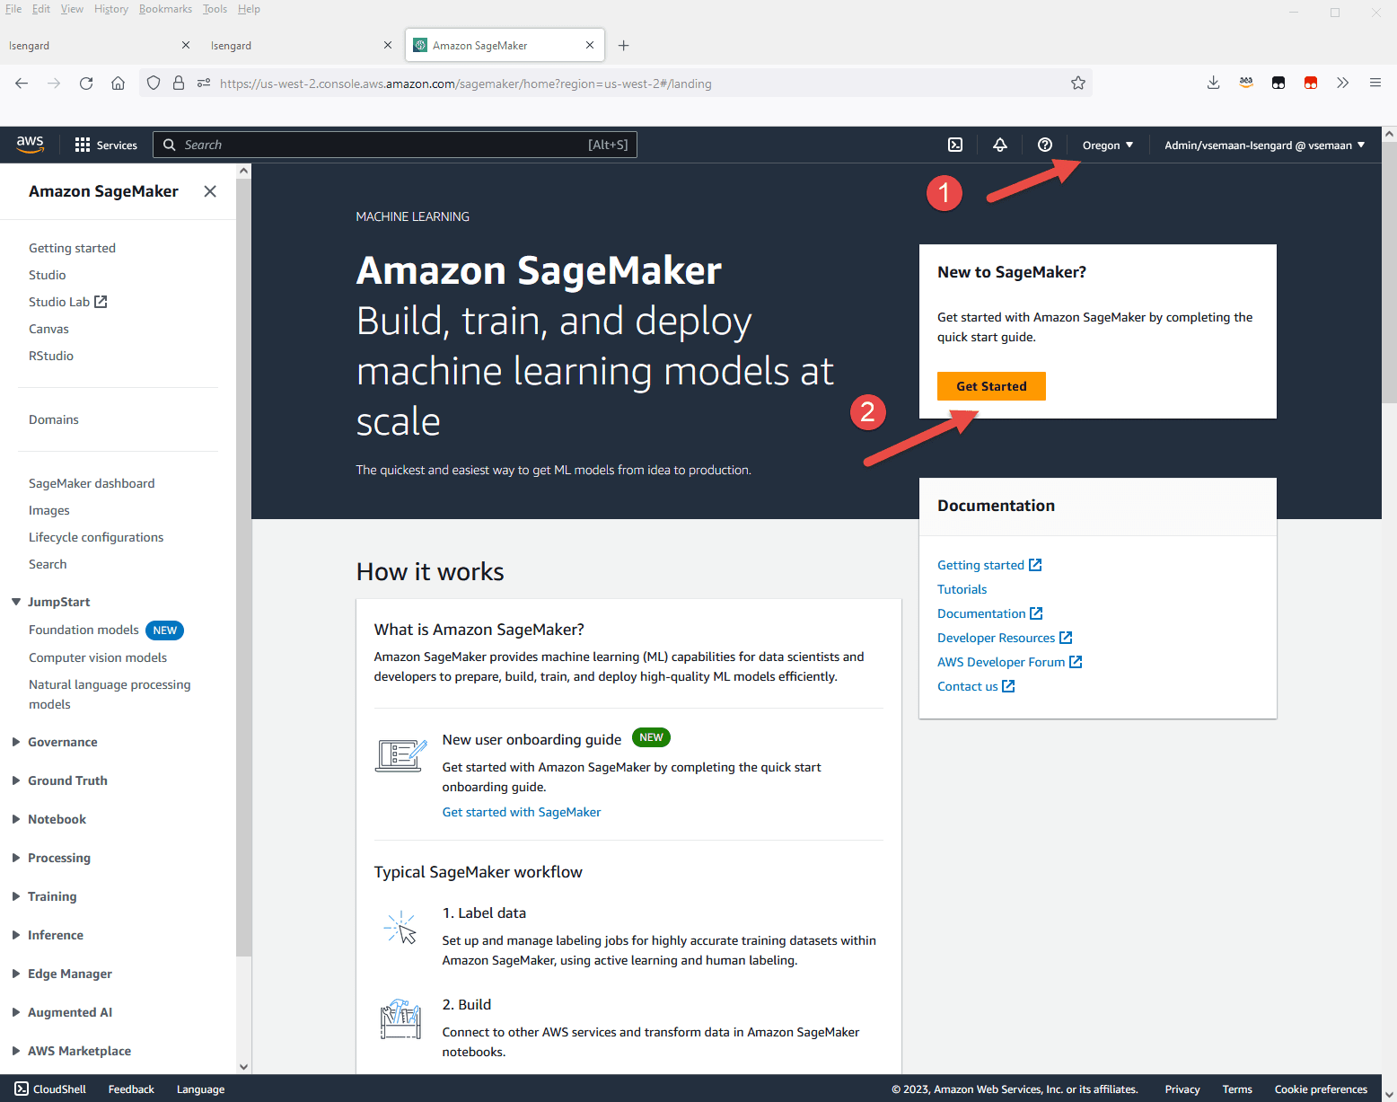Click the browser home icon
1397x1102 pixels.
pos(118,84)
